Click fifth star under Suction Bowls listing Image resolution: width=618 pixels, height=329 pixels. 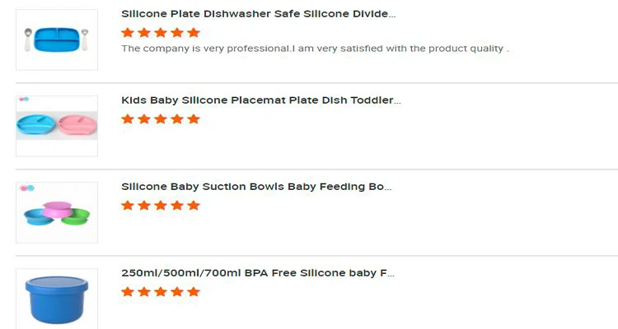[194, 206]
